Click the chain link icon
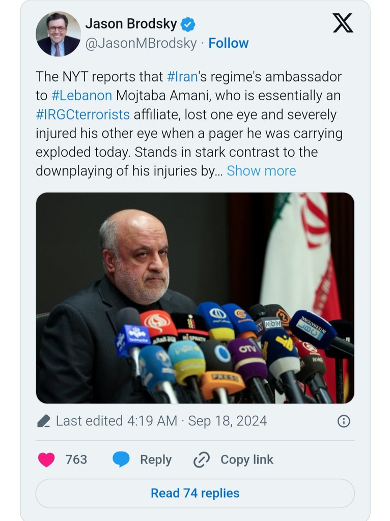This screenshot has height=521, width=390. pos(202,459)
